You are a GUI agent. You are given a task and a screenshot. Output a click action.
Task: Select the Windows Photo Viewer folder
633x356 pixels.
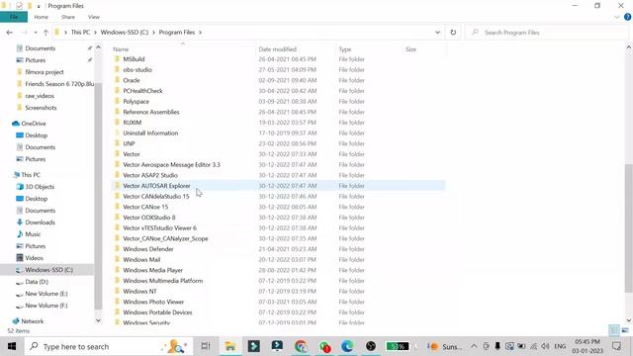(153, 302)
